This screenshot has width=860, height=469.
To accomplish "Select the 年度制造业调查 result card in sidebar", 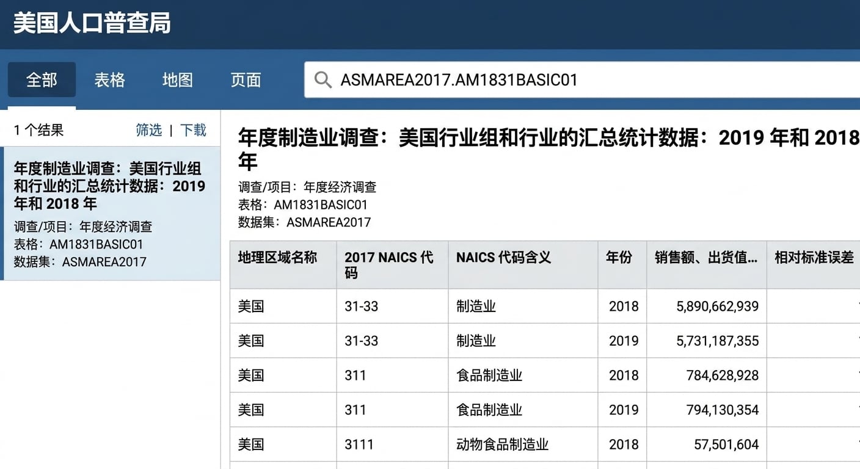I will click(x=111, y=214).
